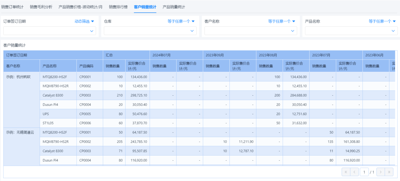Image resolution: width=400 pixels, height=181 pixels.
Task: Open 等于任意一个 dropdown for 产品名称
Action: [x=382, y=21]
